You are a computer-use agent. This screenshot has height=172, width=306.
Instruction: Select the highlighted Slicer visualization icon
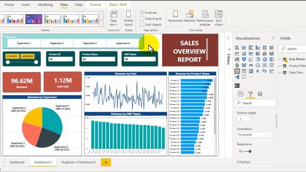pos(237,71)
